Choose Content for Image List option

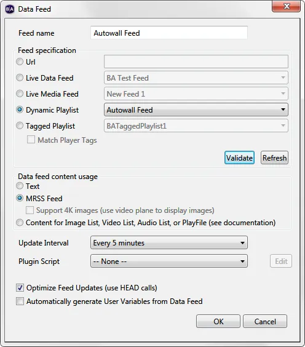click(x=20, y=222)
